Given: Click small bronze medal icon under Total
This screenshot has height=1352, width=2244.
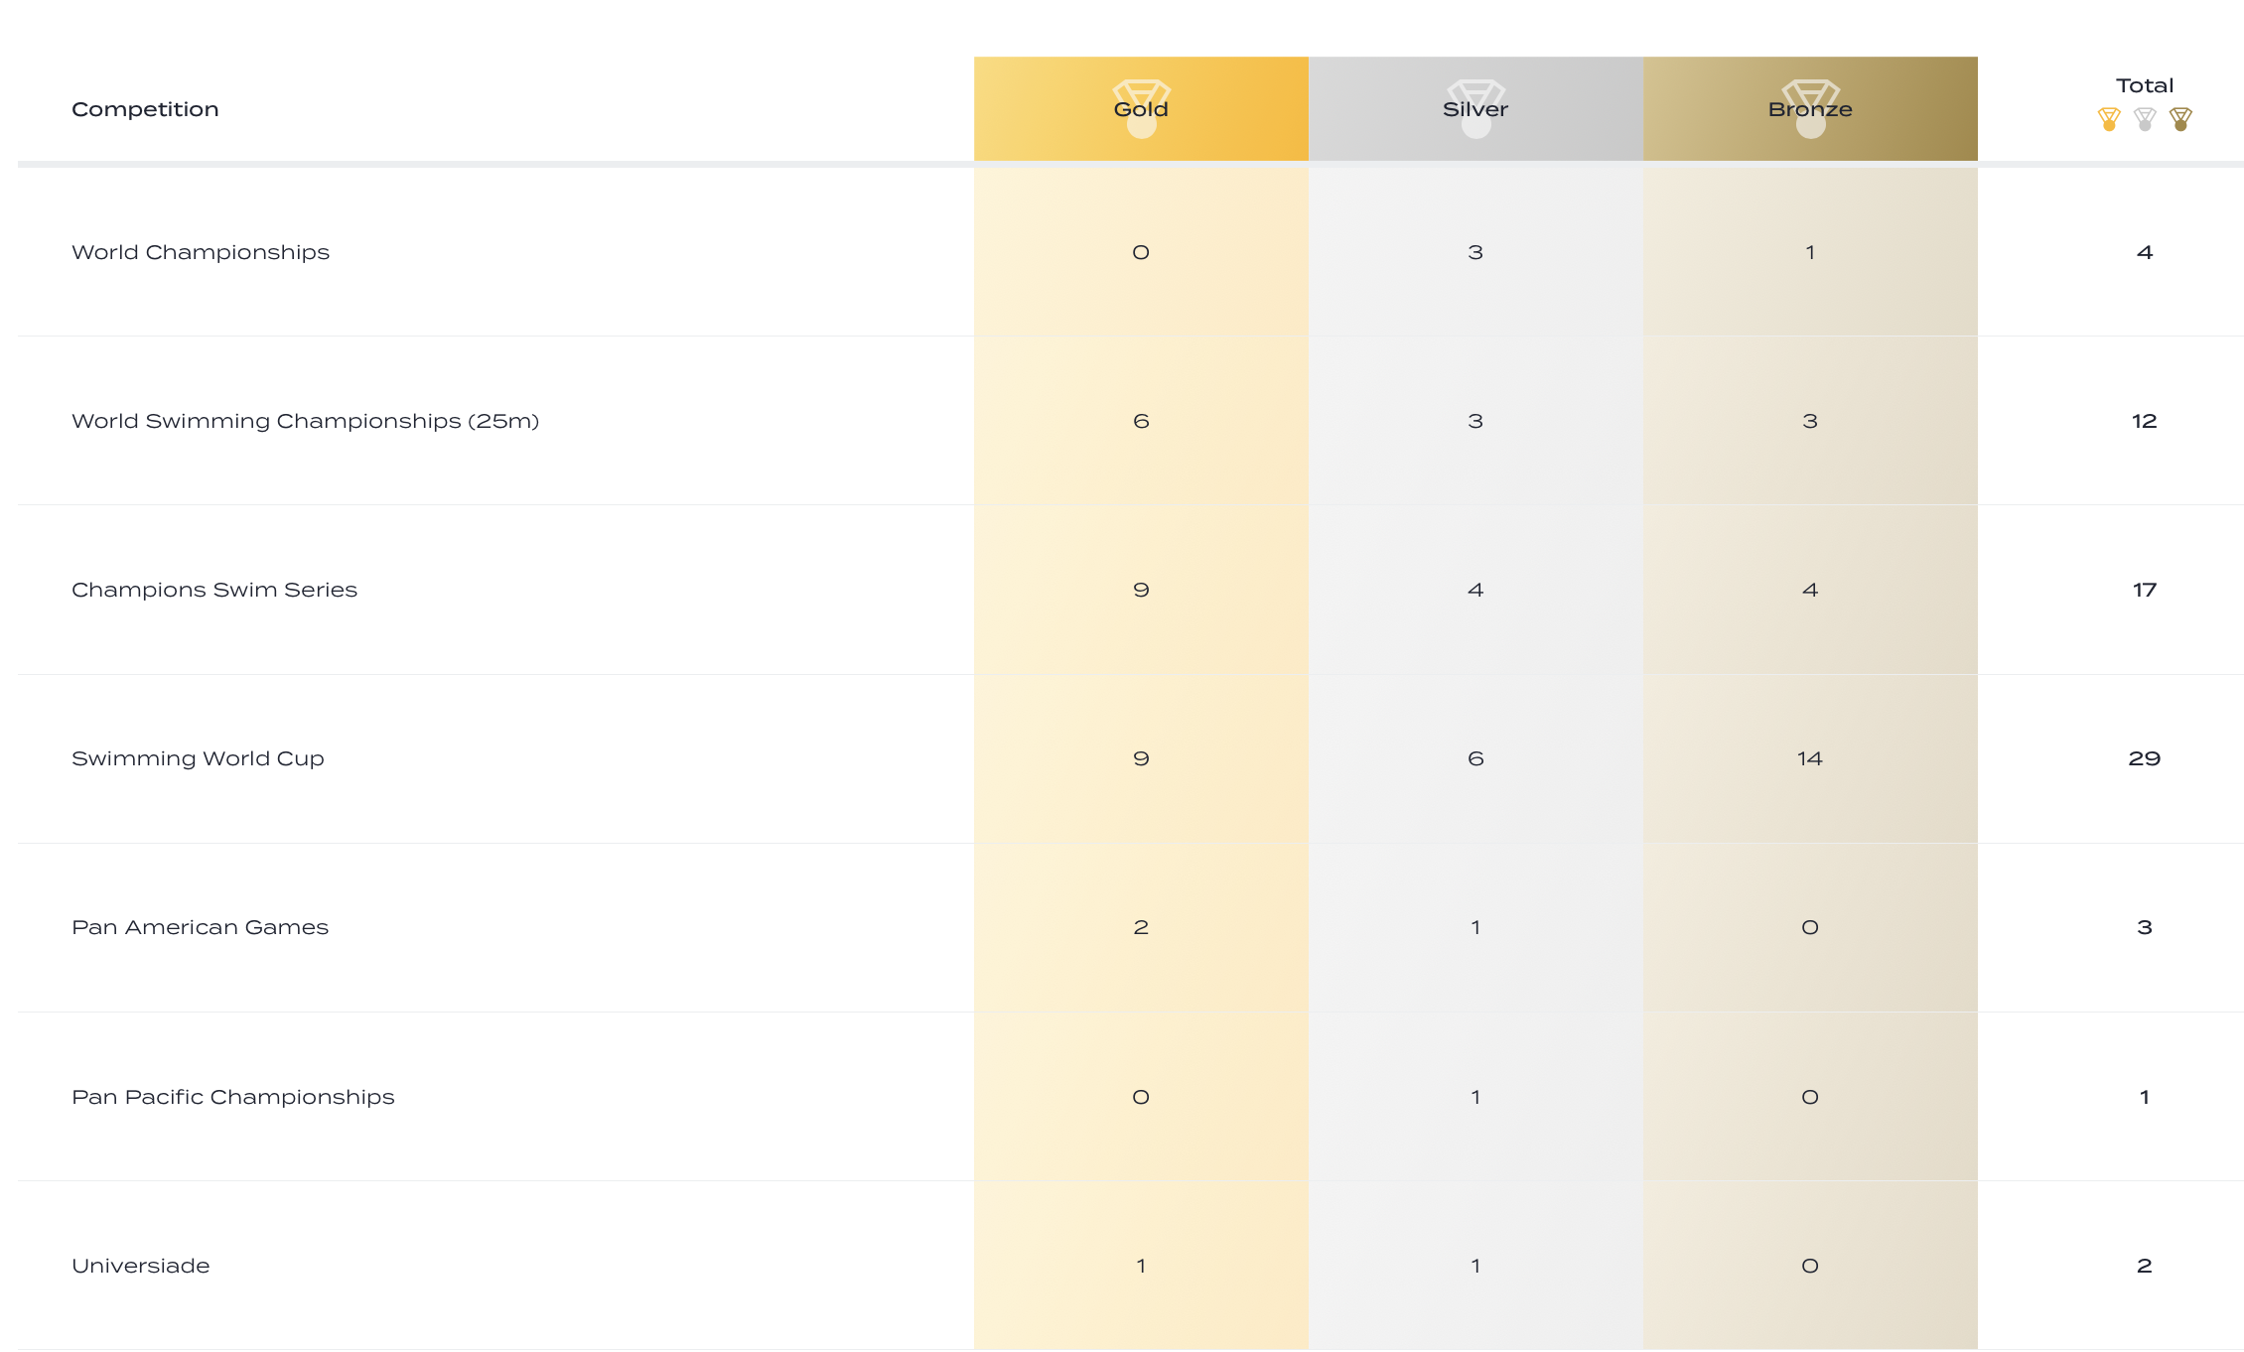Looking at the screenshot, I should point(2180,119).
